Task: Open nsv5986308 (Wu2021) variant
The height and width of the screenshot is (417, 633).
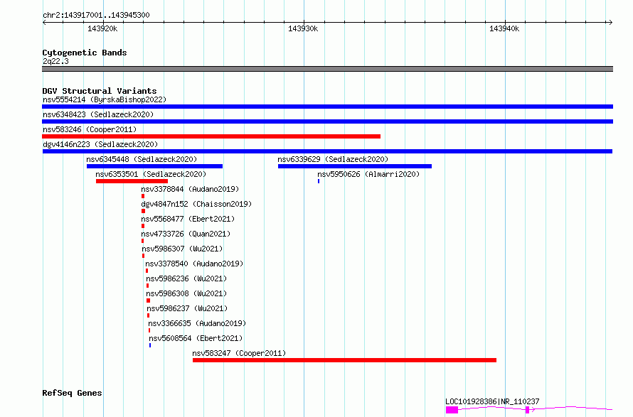Action: click(x=186, y=293)
